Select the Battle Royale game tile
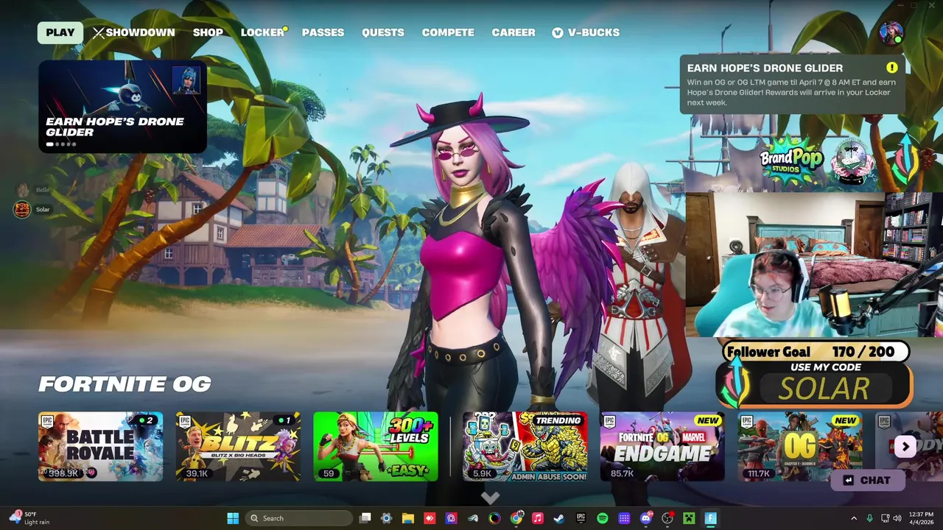Image resolution: width=943 pixels, height=530 pixels. [x=101, y=446]
